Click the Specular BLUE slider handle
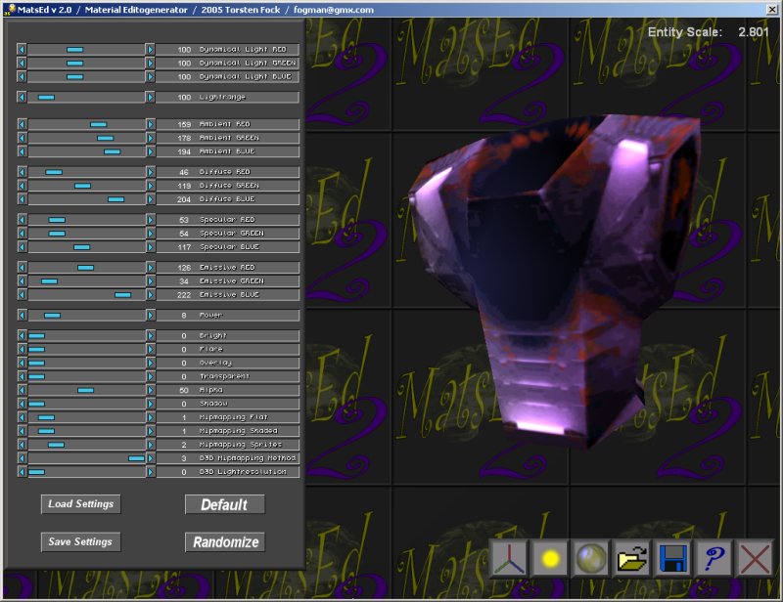783x602 pixels. [81, 247]
